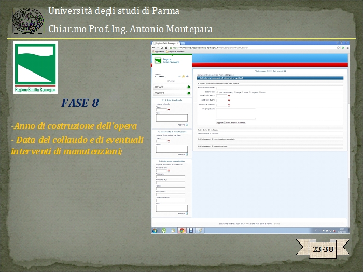363x272 pixels.
Task: Select the 'progetto' radio button
Action: 250,92
